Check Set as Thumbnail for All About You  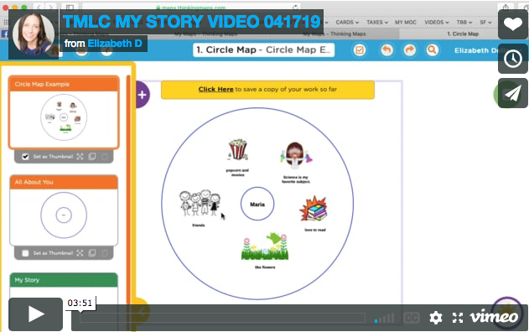[x=25, y=253]
